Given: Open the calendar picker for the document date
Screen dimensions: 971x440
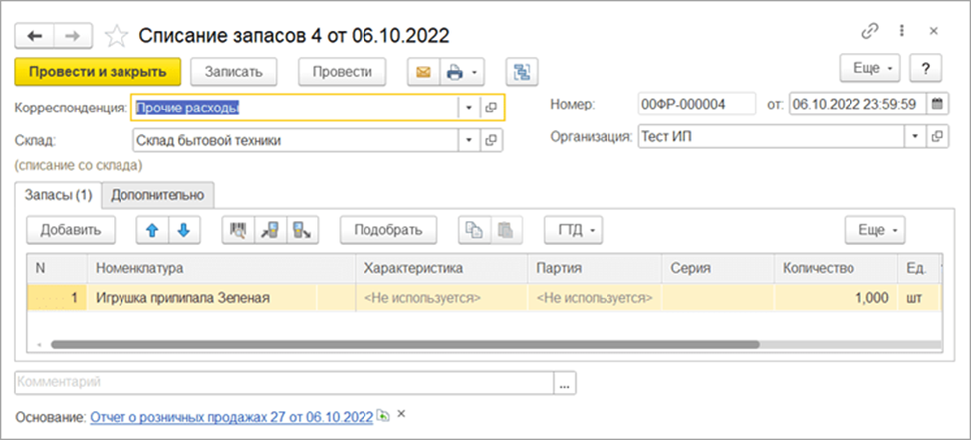Looking at the screenshot, I should pyautogui.click(x=937, y=104).
